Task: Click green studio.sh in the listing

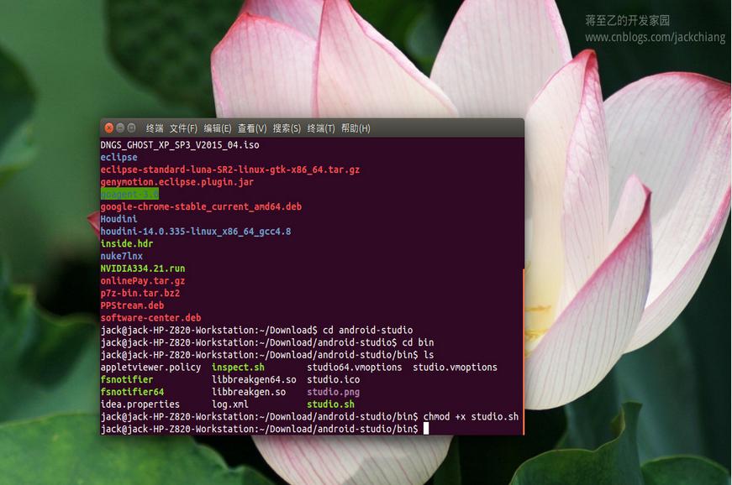Action: 330,404
